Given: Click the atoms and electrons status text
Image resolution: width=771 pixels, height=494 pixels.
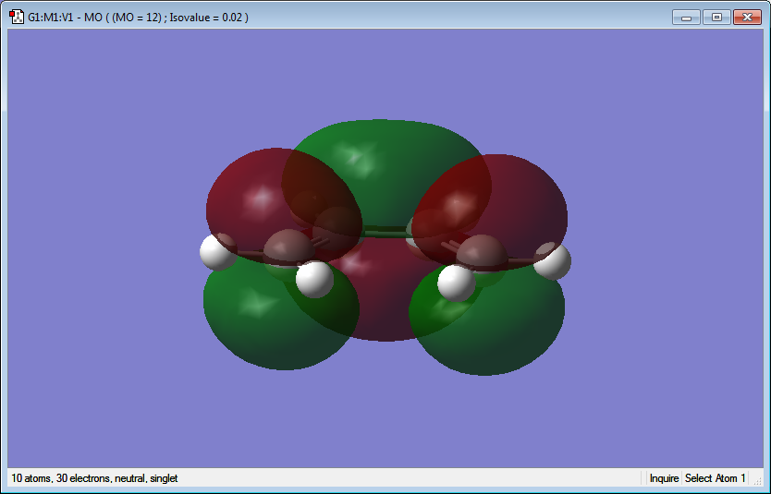Looking at the screenshot, I should pos(94,478).
